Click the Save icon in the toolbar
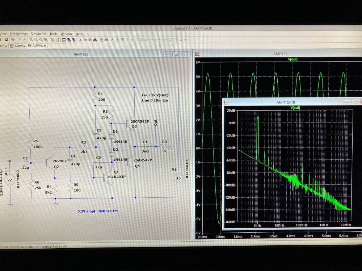 (6, 40)
